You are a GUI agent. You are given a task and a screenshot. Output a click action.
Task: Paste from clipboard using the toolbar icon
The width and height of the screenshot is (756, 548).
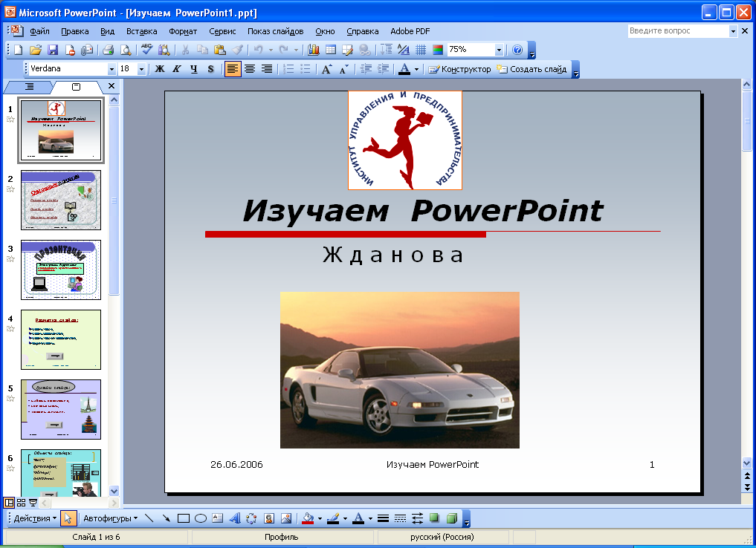click(x=220, y=50)
